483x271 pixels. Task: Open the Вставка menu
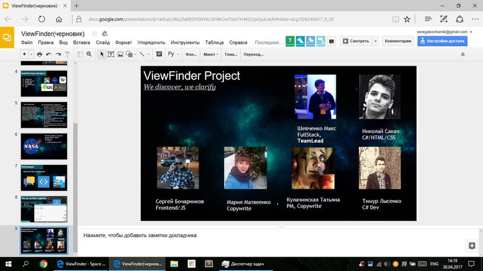pyautogui.click(x=82, y=43)
